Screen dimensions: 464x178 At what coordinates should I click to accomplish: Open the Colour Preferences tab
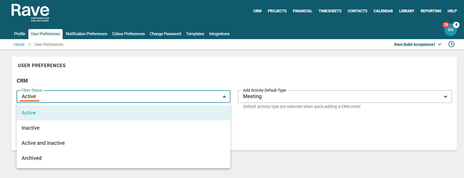128,34
